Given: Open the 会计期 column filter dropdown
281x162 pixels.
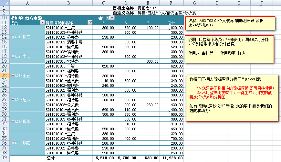Looking at the screenshot, I should (112, 18).
